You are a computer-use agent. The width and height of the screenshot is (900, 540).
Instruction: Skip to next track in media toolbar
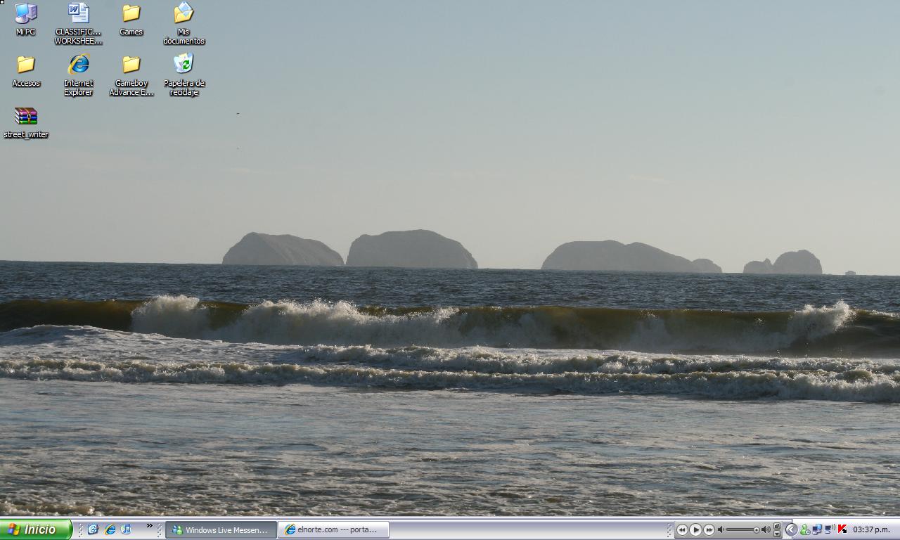click(x=709, y=530)
